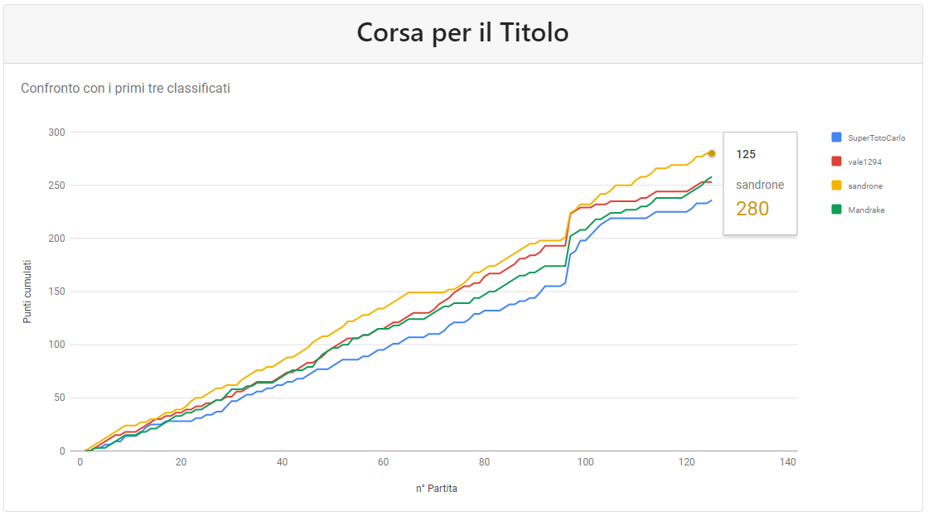
Task: Click the 125 match number in tooltip
Action: point(746,154)
